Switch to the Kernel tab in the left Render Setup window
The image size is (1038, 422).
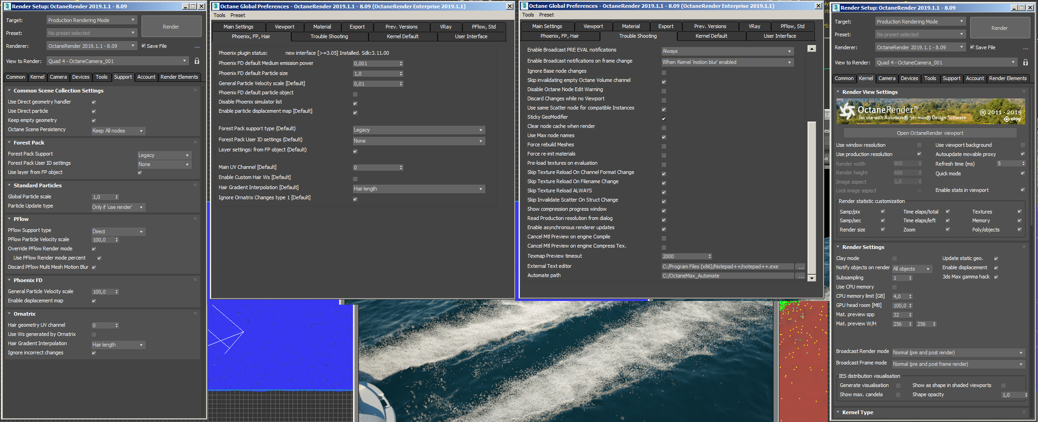coord(37,77)
